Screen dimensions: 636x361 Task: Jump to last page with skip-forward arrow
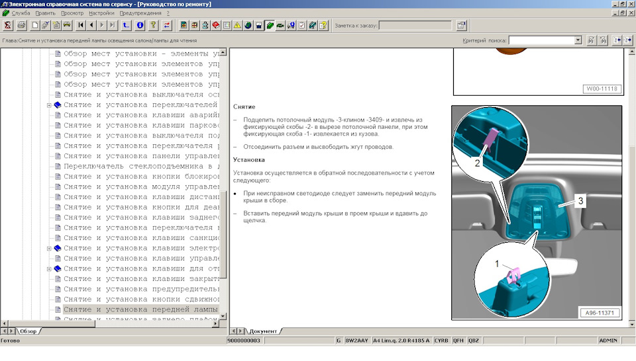113,26
